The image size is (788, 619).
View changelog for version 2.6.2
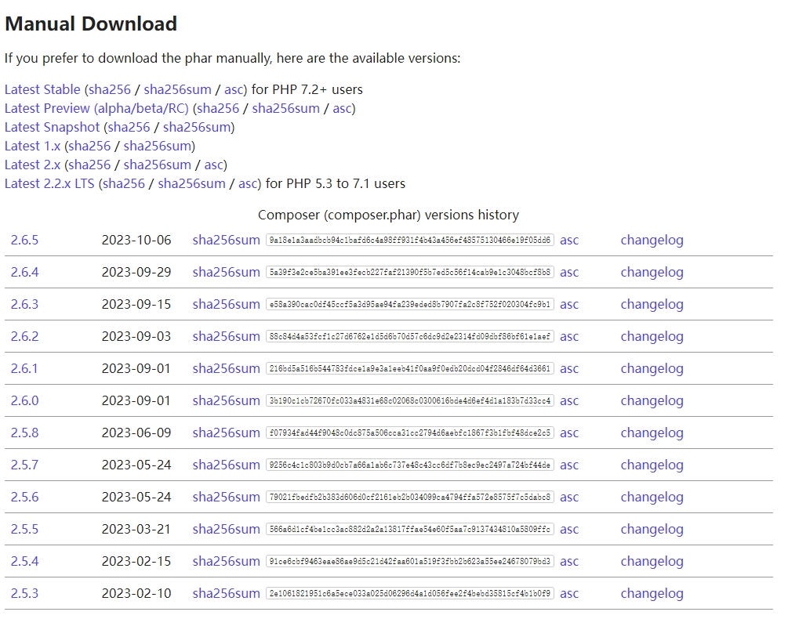(652, 336)
